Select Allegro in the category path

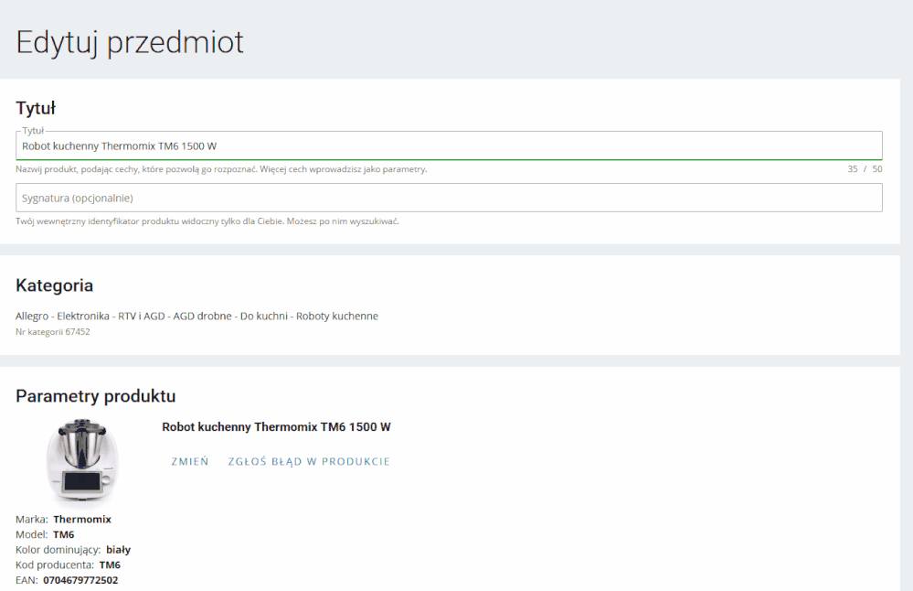tap(32, 317)
